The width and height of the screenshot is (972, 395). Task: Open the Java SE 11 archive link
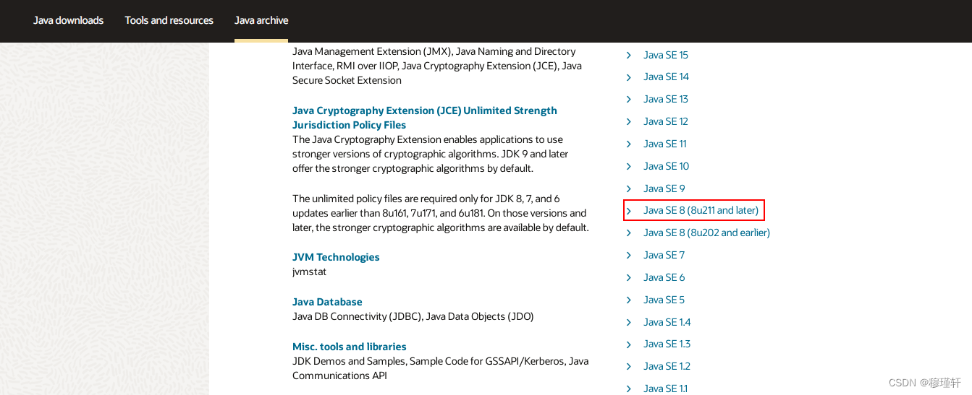tap(665, 144)
